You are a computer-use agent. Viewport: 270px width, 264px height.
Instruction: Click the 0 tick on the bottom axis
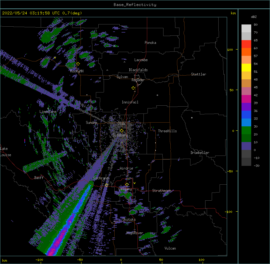pos(121,260)
